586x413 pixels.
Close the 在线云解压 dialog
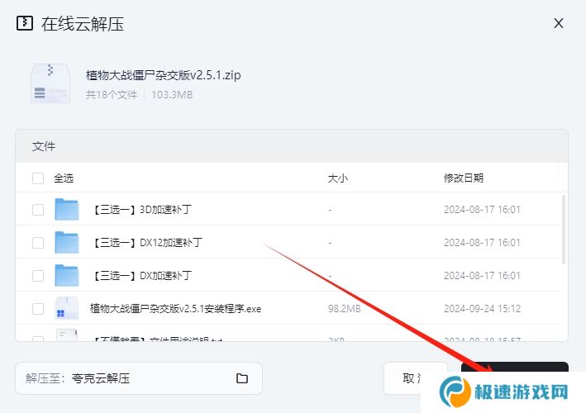tap(559, 23)
